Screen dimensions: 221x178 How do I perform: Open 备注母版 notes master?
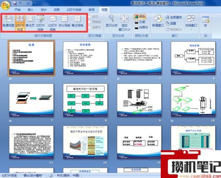pyautogui.click(x=78, y=21)
